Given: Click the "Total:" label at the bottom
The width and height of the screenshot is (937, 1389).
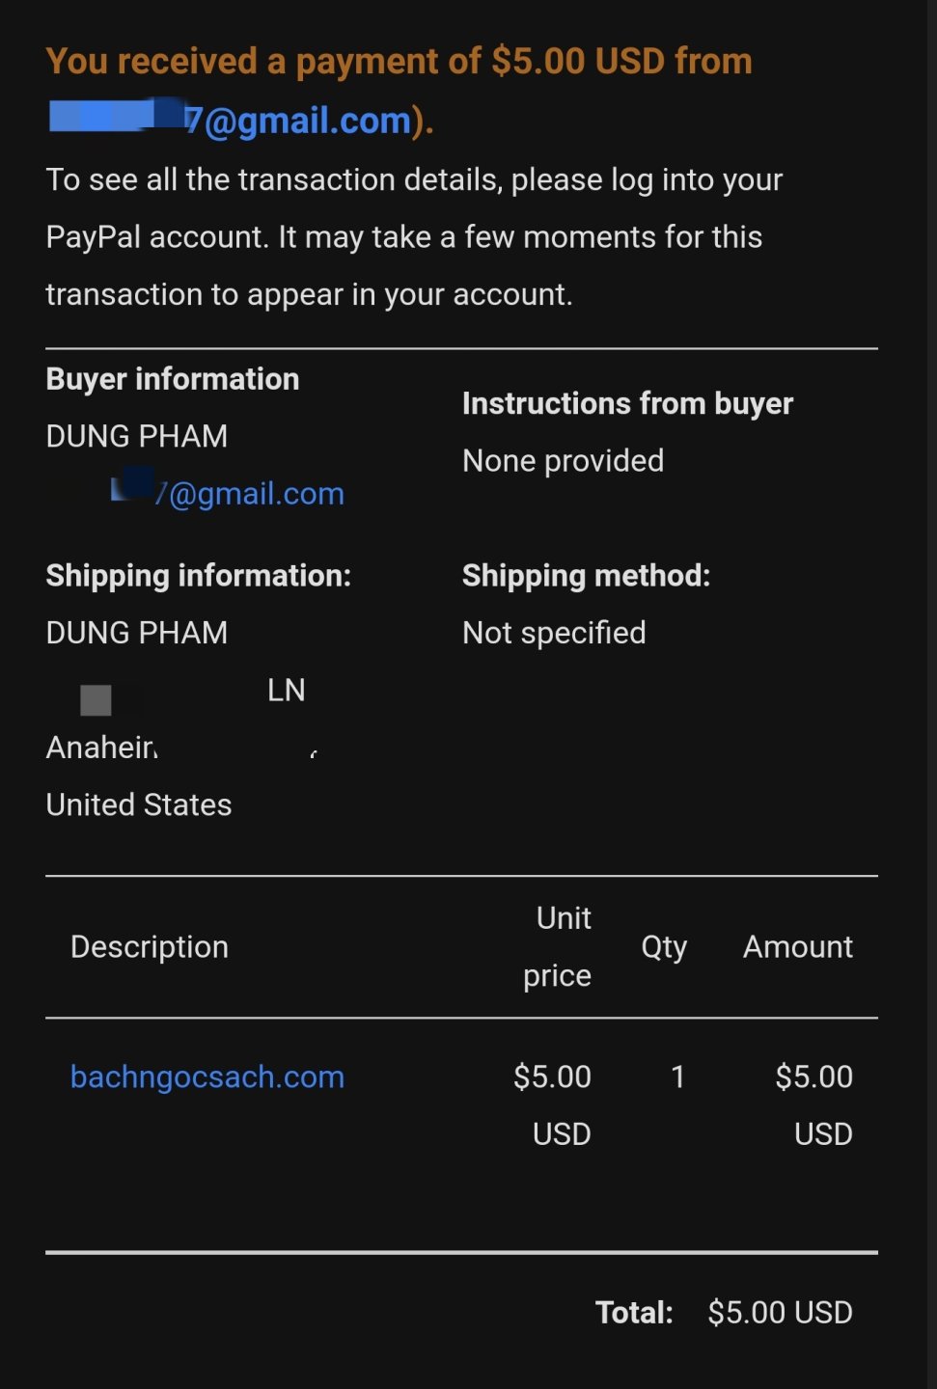Looking at the screenshot, I should click(634, 1313).
